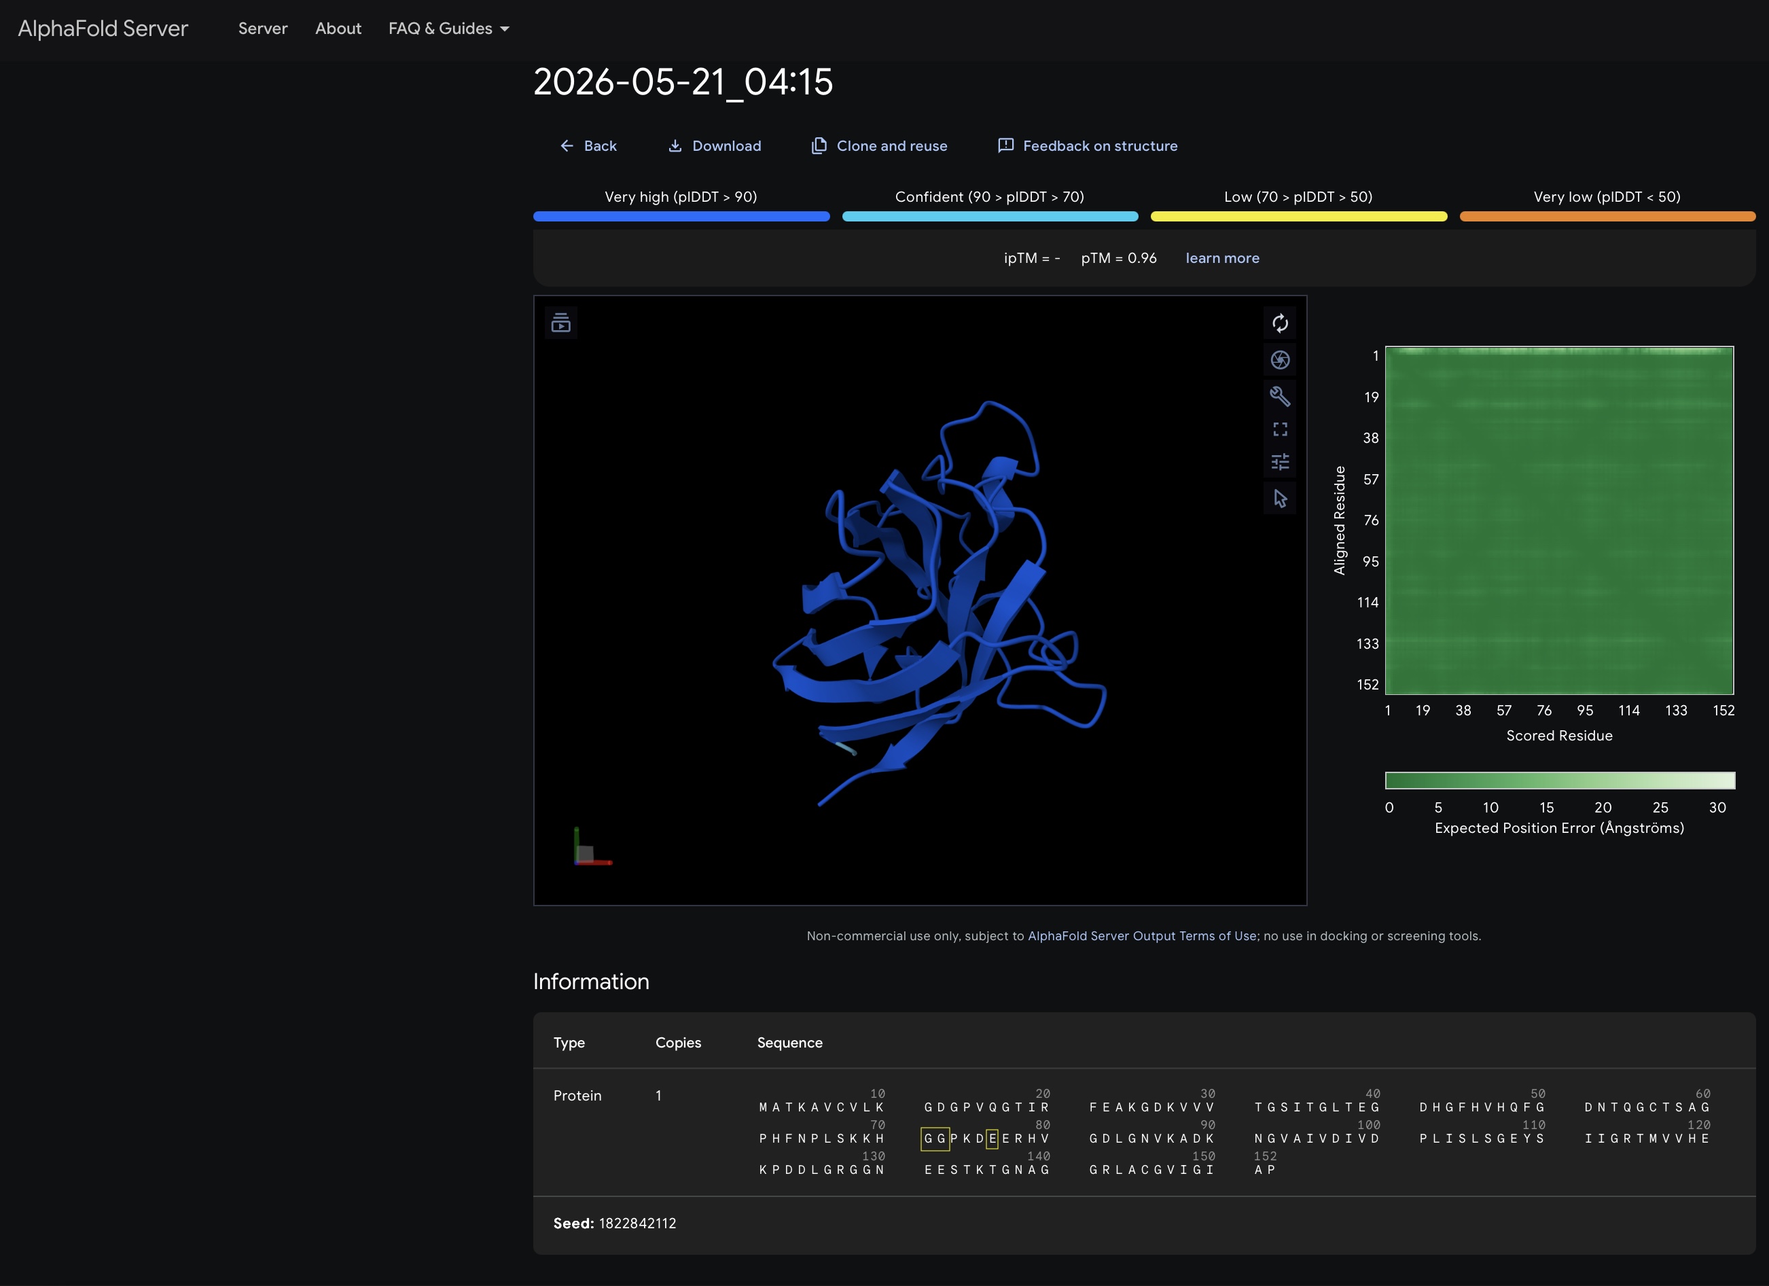Click the Aligned Residue axis label

tap(1340, 520)
